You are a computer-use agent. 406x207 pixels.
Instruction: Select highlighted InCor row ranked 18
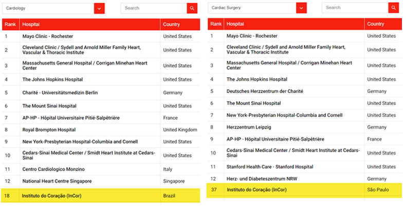(101, 196)
